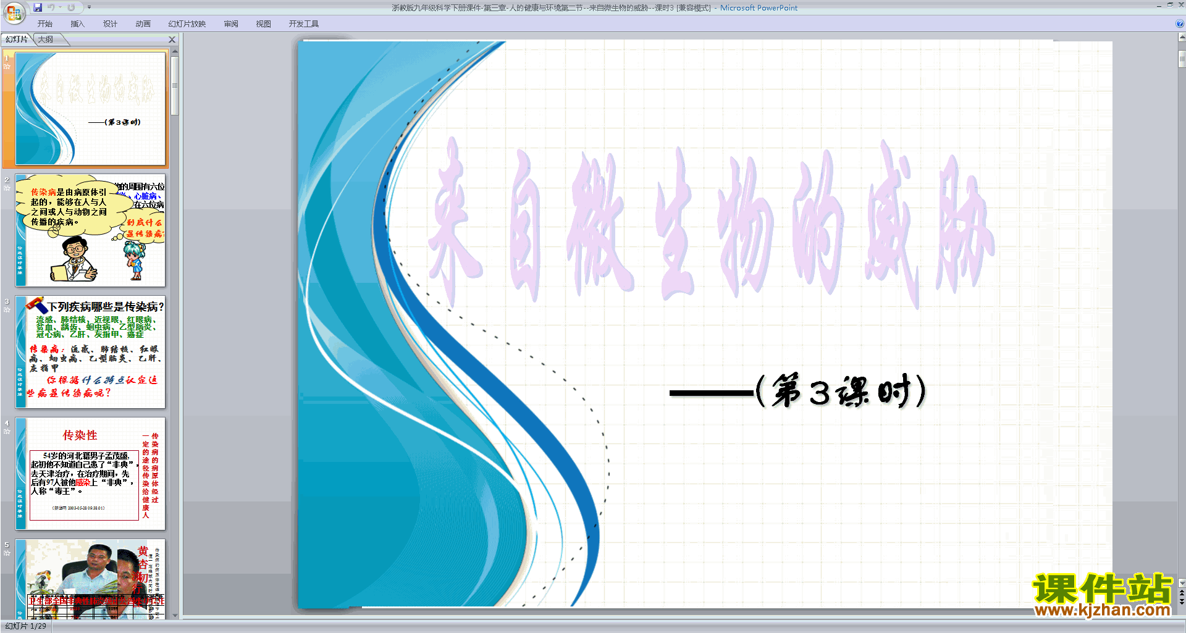The image size is (1186, 633).
Task: Click animation star icon under slide 5 number
Action: [x=7, y=553]
